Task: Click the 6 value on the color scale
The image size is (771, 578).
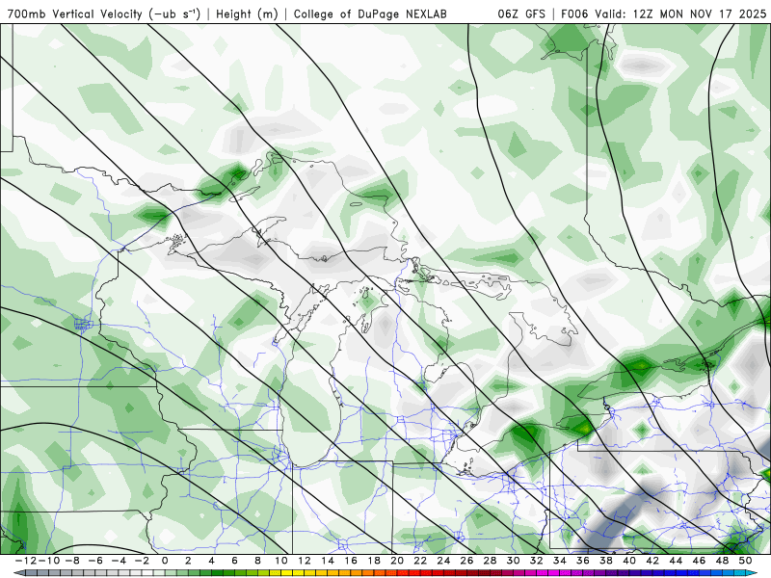Action: tap(234, 561)
